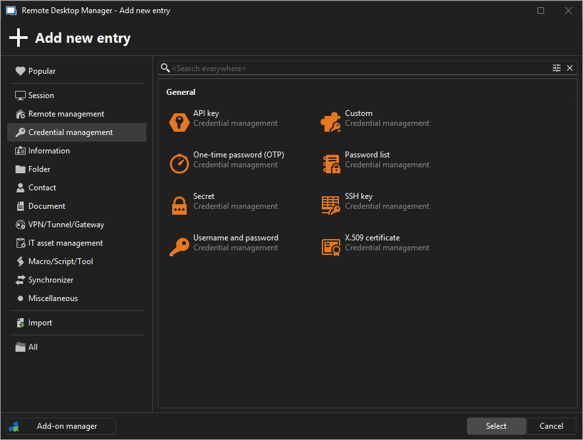This screenshot has height=440, width=583.
Task: Click the Synchronizer arrows icon
Action: pyautogui.click(x=20, y=280)
